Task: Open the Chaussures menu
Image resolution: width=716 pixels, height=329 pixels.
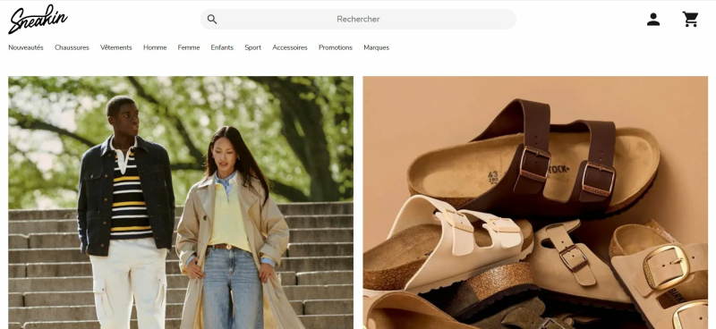Action: pyautogui.click(x=72, y=47)
